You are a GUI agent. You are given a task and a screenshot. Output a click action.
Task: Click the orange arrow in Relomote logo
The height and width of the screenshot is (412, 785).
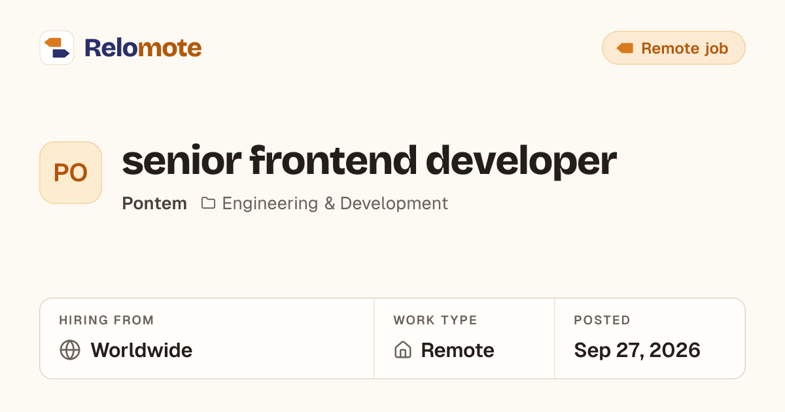52,43
